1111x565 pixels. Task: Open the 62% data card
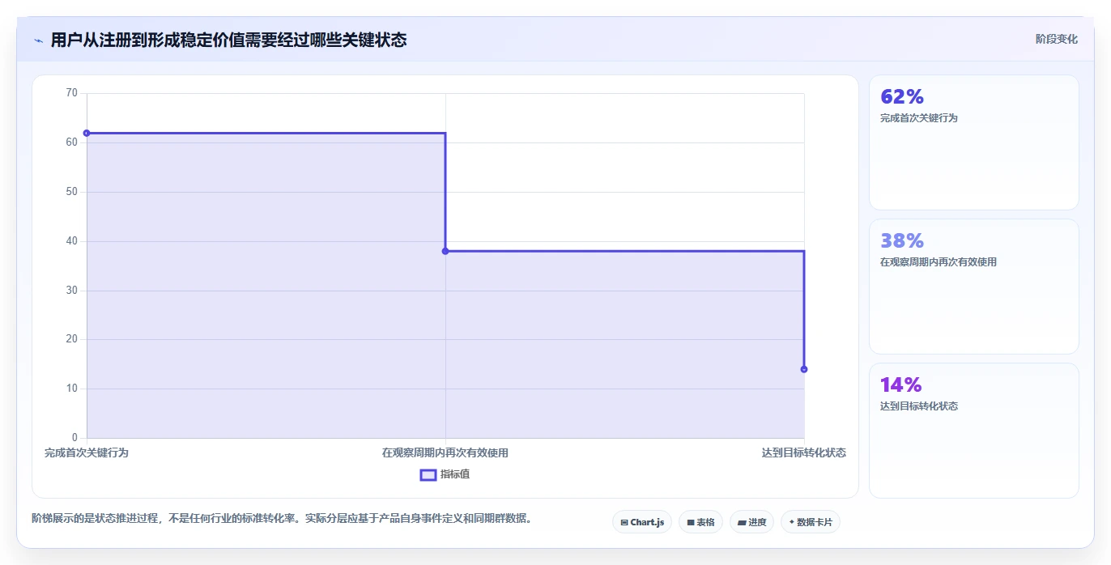pyautogui.click(x=973, y=142)
